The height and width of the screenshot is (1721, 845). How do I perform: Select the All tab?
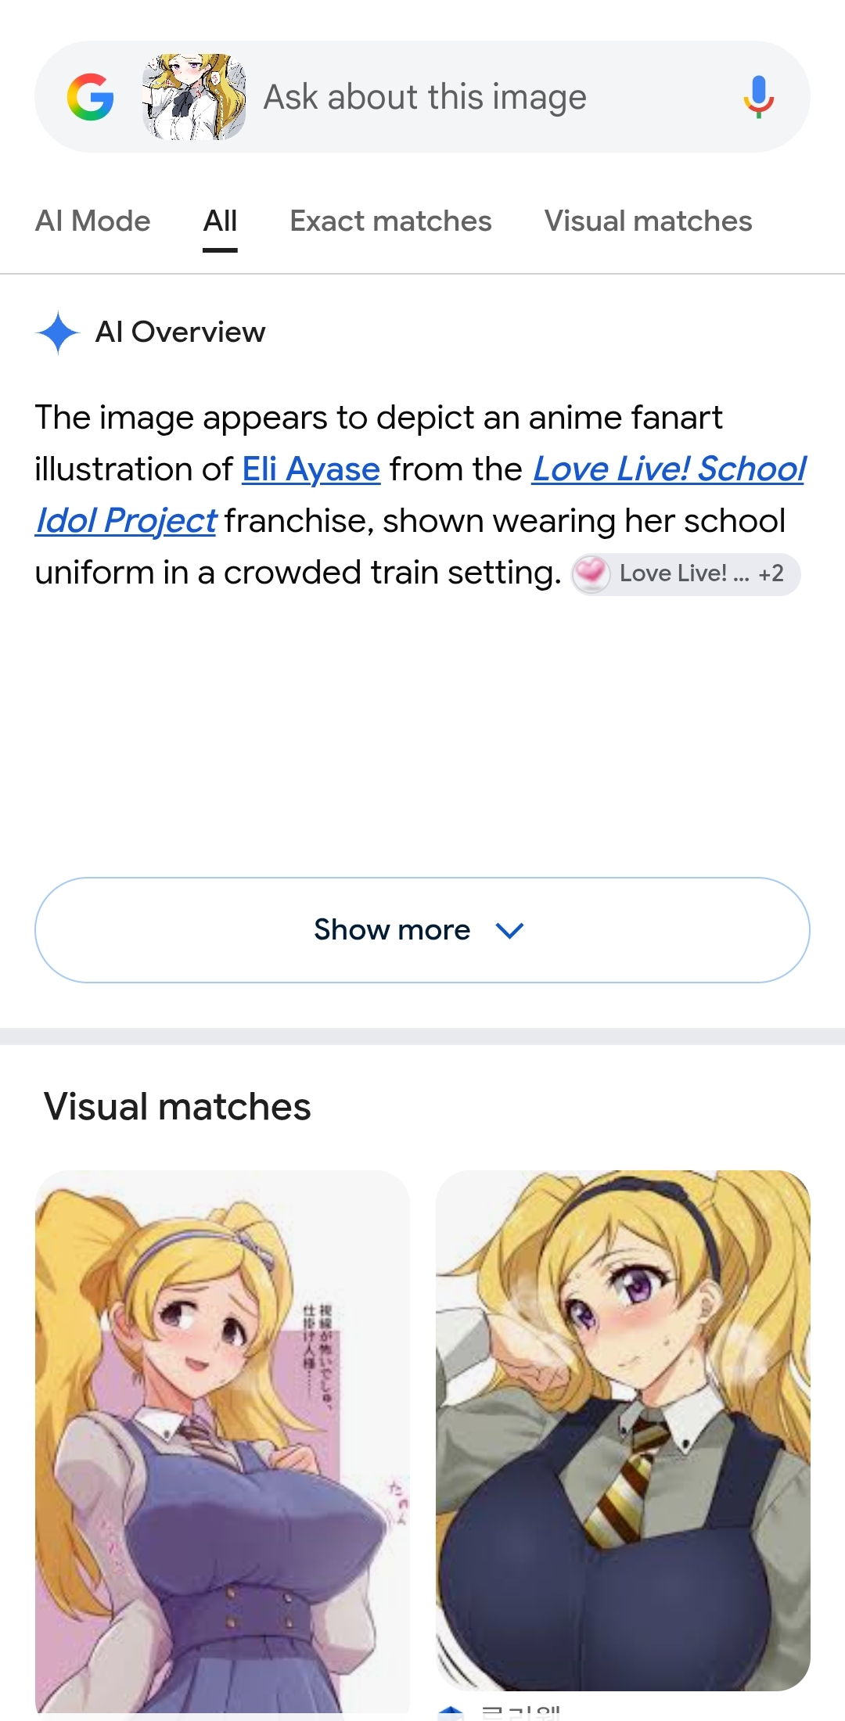pyautogui.click(x=220, y=221)
